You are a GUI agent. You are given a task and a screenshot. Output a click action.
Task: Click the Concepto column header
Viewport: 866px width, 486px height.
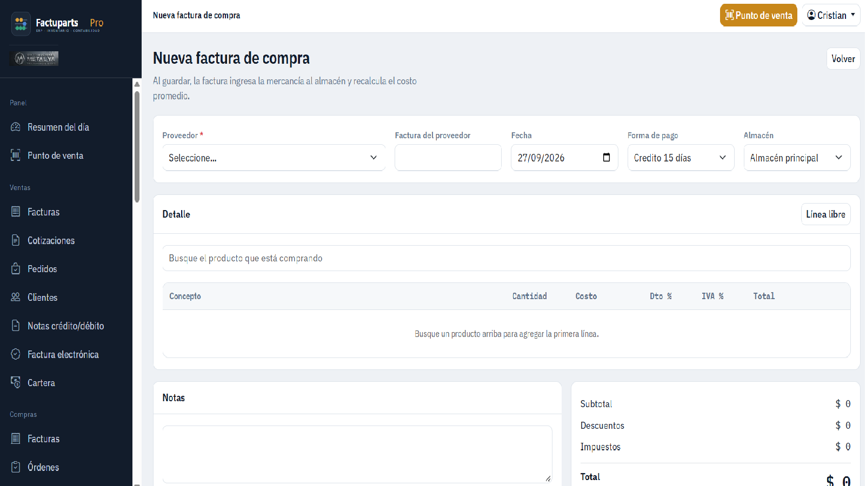click(x=185, y=296)
